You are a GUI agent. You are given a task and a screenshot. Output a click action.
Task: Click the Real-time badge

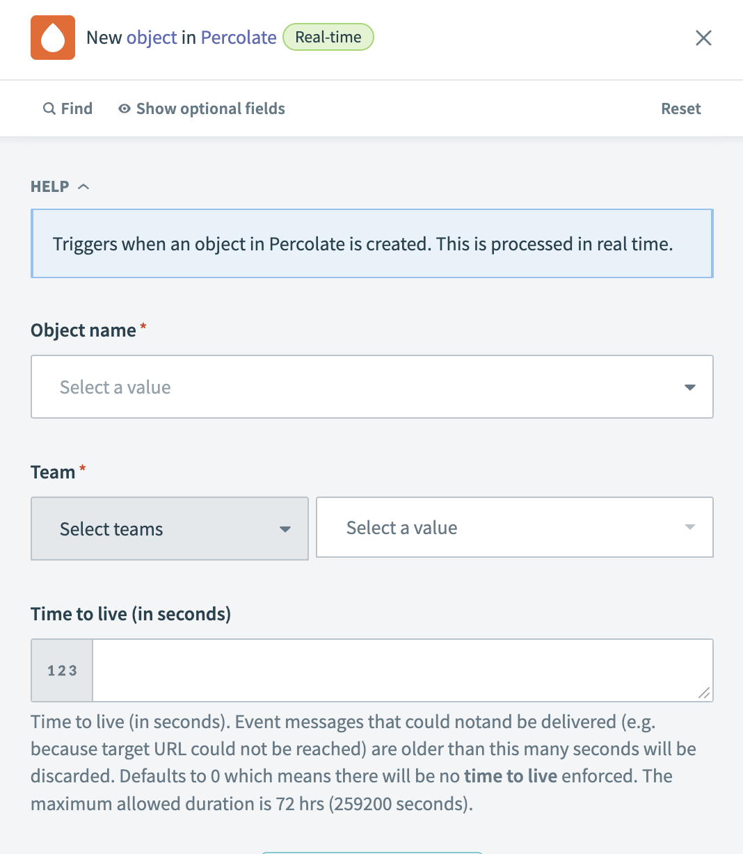point(328,38)
